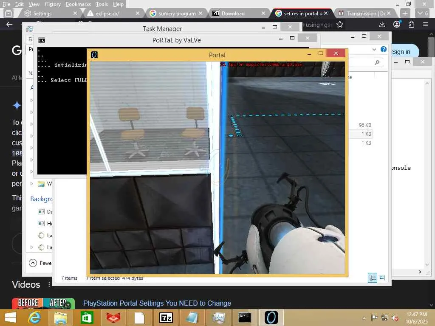The image size is (435, 326).
Task: Click the red fox browser taskbar icon
Action: click(113, 318)
